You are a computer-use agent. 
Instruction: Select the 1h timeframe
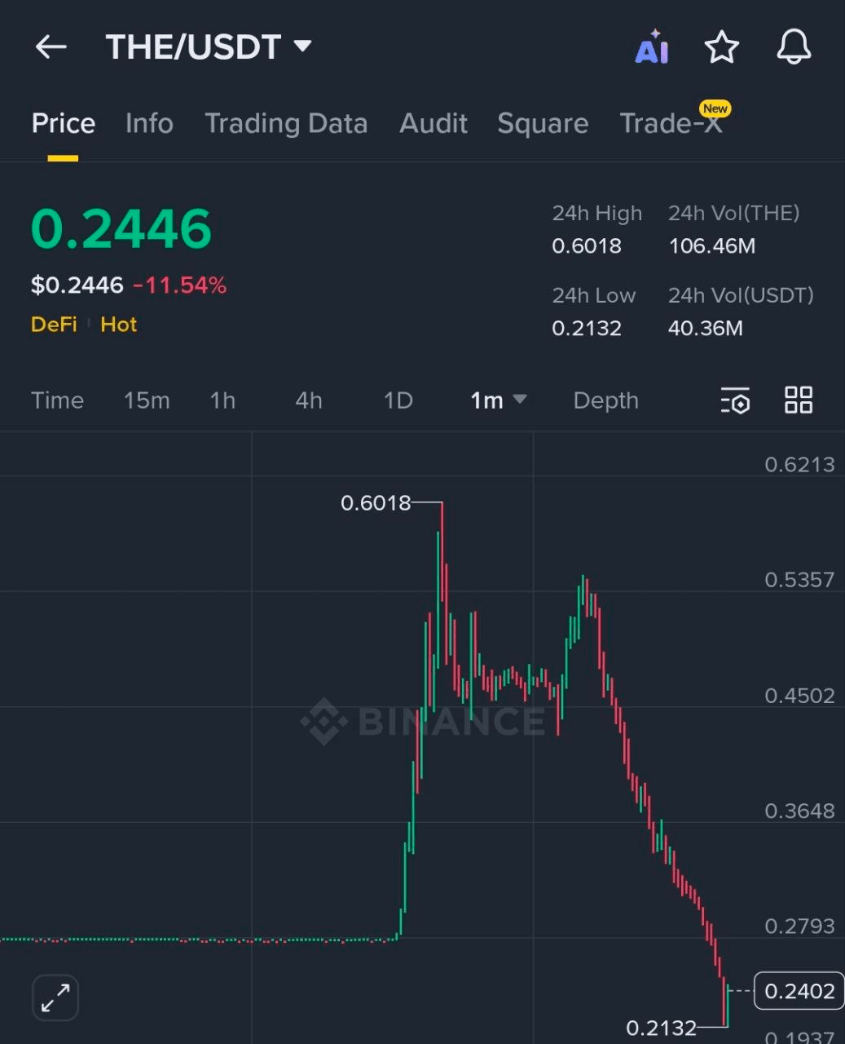tap(222, 400)
